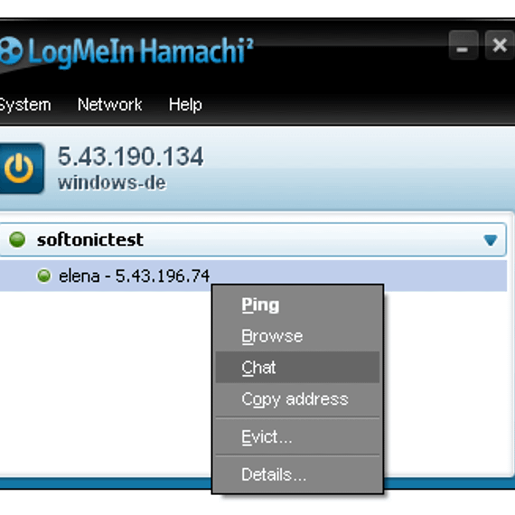Click the green status dot beside elena
Viewport: 515px width, 515px height.
[44, 276]
